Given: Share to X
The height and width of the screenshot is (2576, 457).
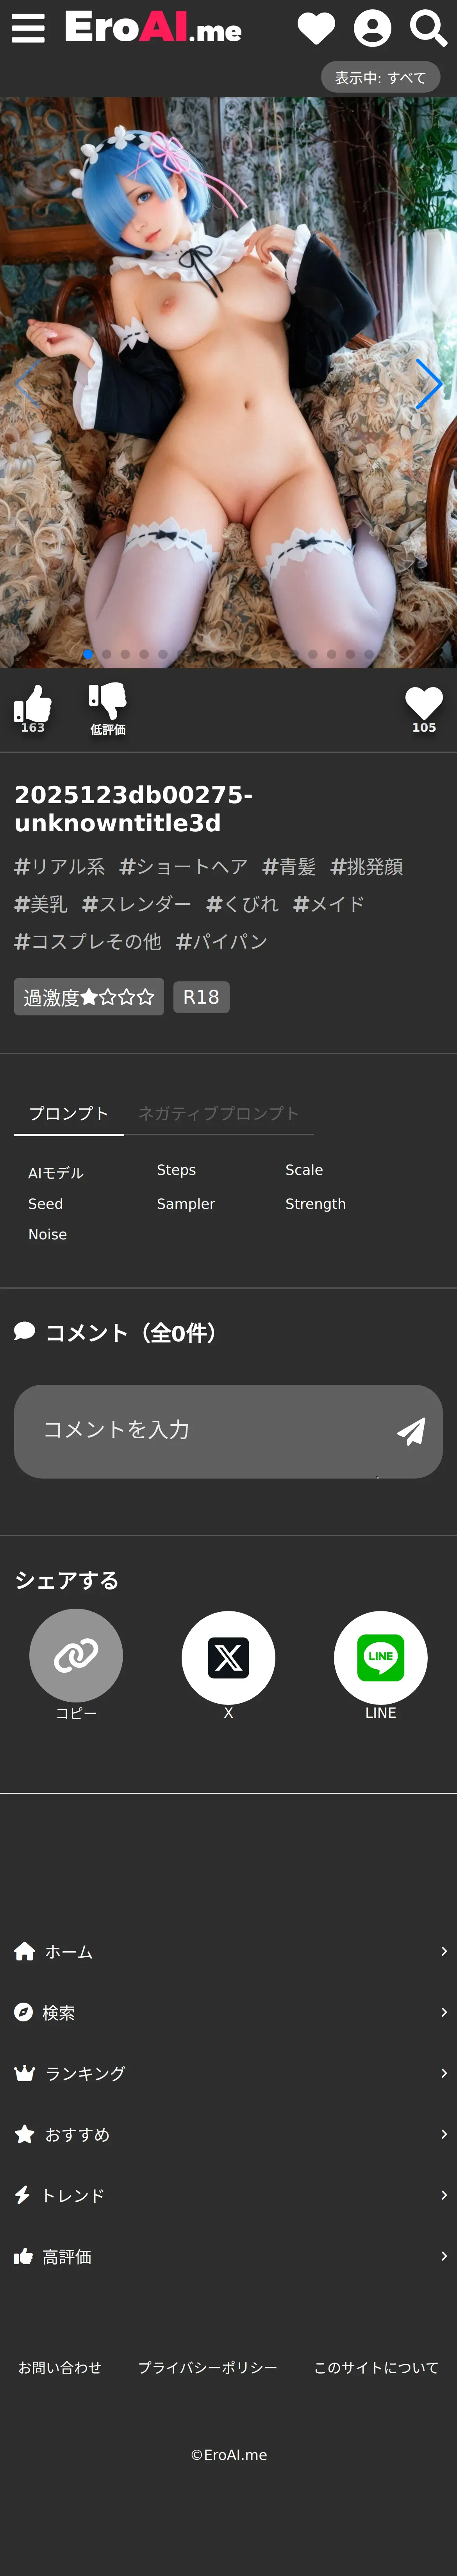Looking at the screenshot, I should click(x=228, y=1657).
